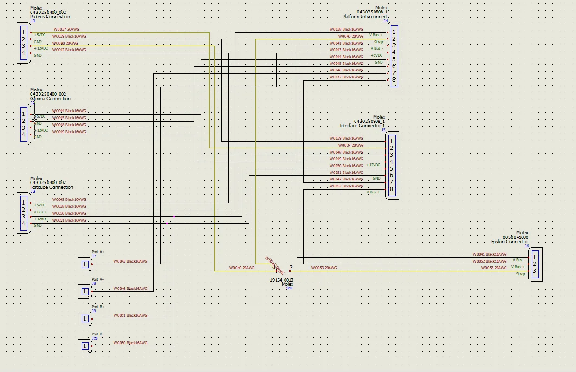Select W0046 Black16AWG label at Platform Interconnect

(346, 71)
